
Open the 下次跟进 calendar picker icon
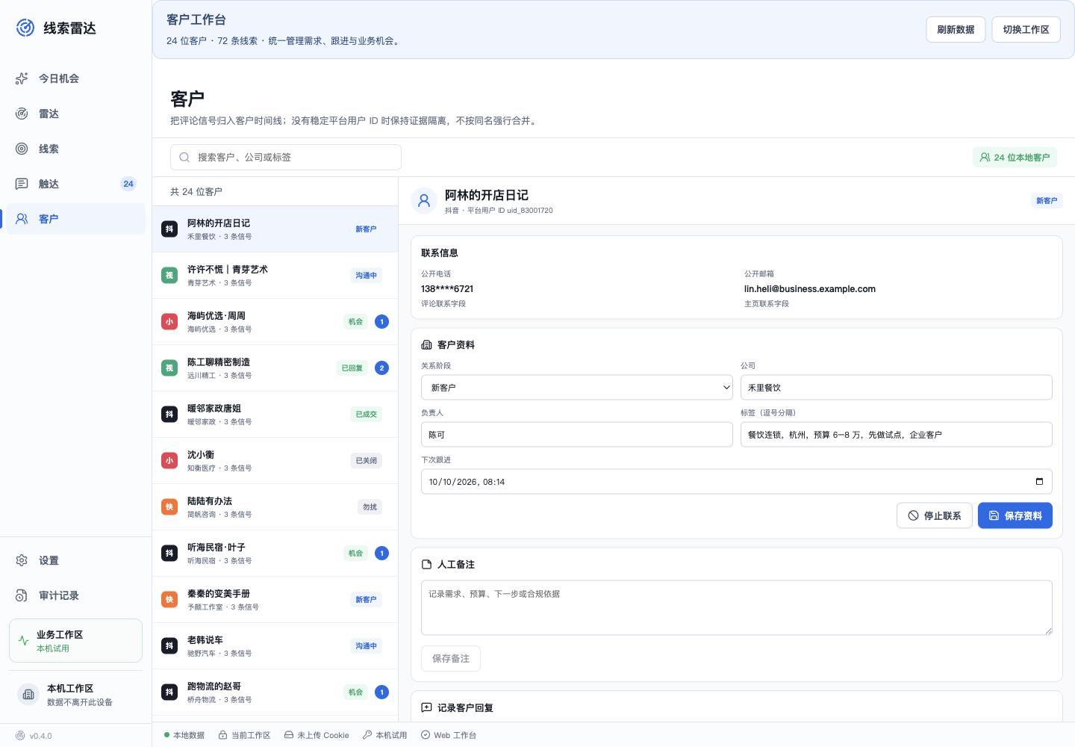(x=1039, y=482)
